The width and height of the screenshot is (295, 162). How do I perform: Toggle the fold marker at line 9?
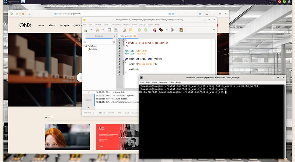click(124, 61)
